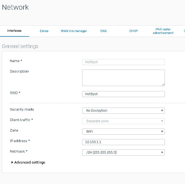Focus the Description text area

123,78
